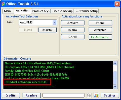Open the Product Keys tab
121x100 pixels.
click(x=41, y=11)
